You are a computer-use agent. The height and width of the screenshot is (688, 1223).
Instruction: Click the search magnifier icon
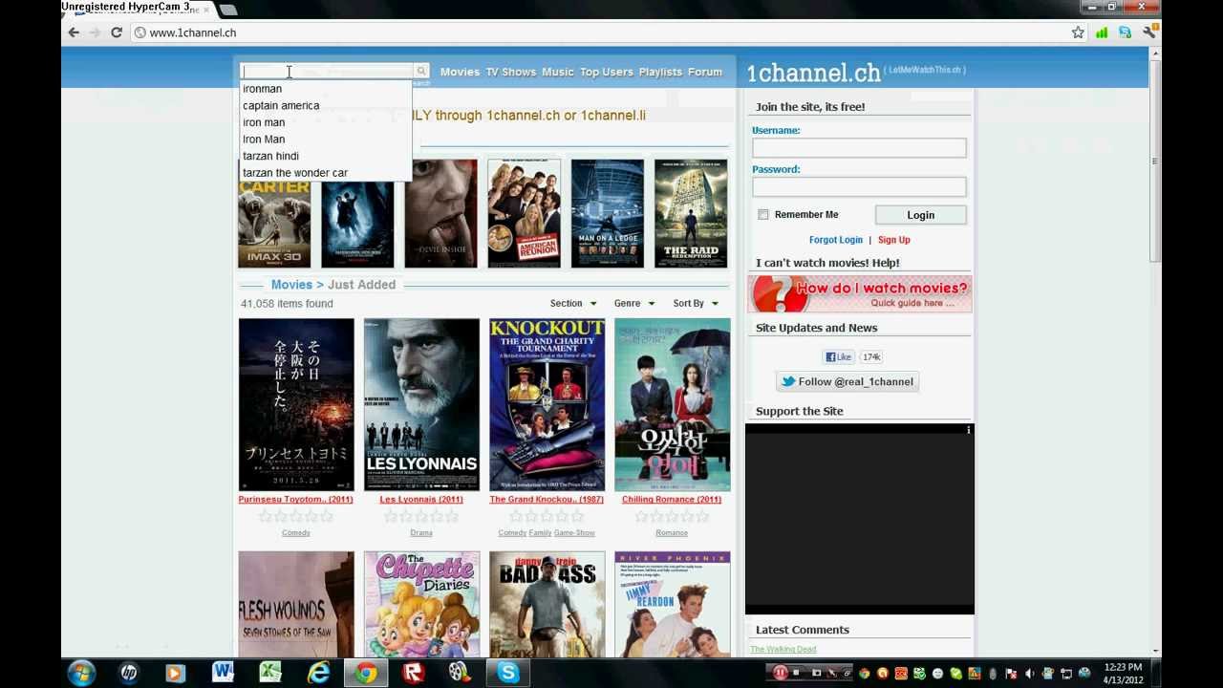click(x=420, y=72)
